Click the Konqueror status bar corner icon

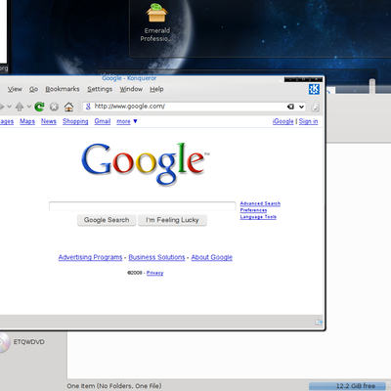pyautogui.click(x=319, y=323)
